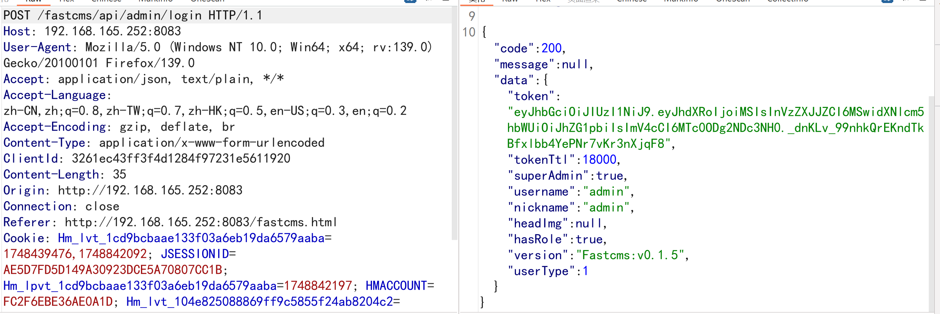The width and height of the screenshot is (940, 314).
Task: Click the Content-Length value 35
Action: (x=119, y=175)
